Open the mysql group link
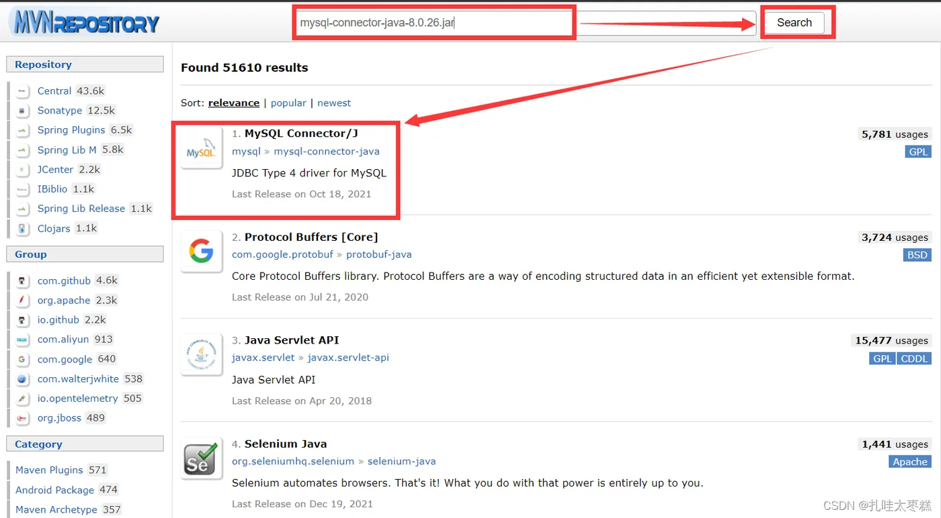This screenshot has width=941, height=518. (x=246, y=152)
